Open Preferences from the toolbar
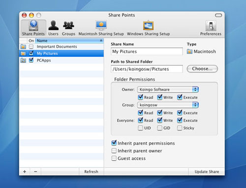The height and width of the screenshot is (188, 246). 211,28
